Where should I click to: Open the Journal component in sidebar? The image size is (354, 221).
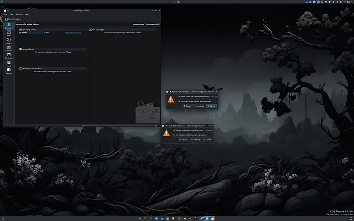pos(9,71)
